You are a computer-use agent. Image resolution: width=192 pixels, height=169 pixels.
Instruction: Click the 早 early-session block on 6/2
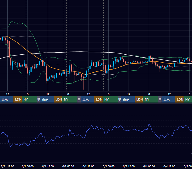[x=79, y=99]
